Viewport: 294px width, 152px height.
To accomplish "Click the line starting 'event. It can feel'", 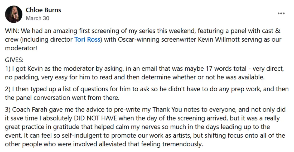I will pyautogui.click(x=145, y=135).
